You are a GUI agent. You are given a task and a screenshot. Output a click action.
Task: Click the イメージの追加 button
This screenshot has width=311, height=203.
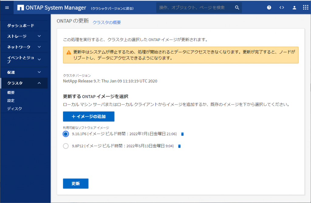[89, 116]
